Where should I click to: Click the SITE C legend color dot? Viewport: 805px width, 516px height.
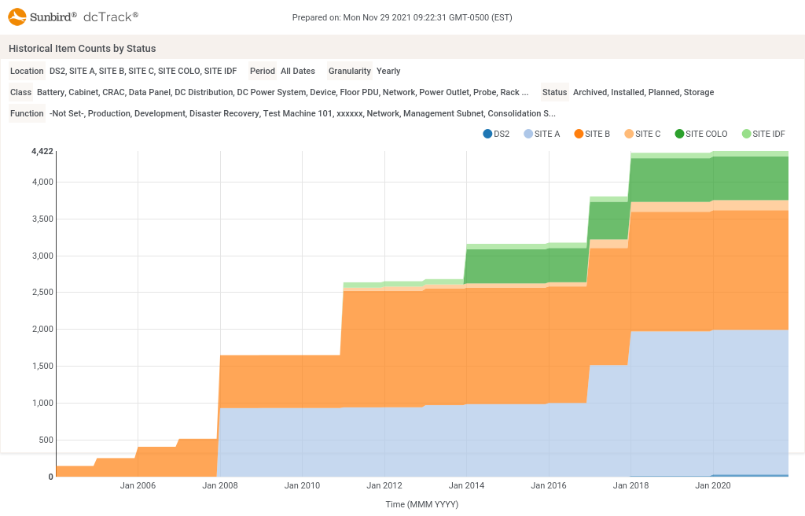(629, 134)
